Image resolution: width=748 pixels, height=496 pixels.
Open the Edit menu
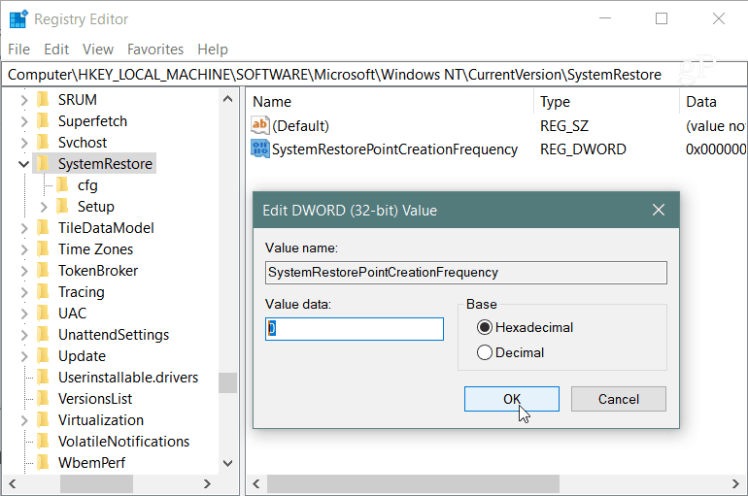tap(56, 50)
